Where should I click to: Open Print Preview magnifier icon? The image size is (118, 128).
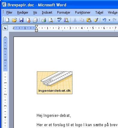point(51,20)
